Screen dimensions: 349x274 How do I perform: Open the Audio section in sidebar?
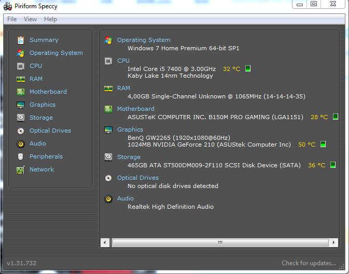click(38, 143)
